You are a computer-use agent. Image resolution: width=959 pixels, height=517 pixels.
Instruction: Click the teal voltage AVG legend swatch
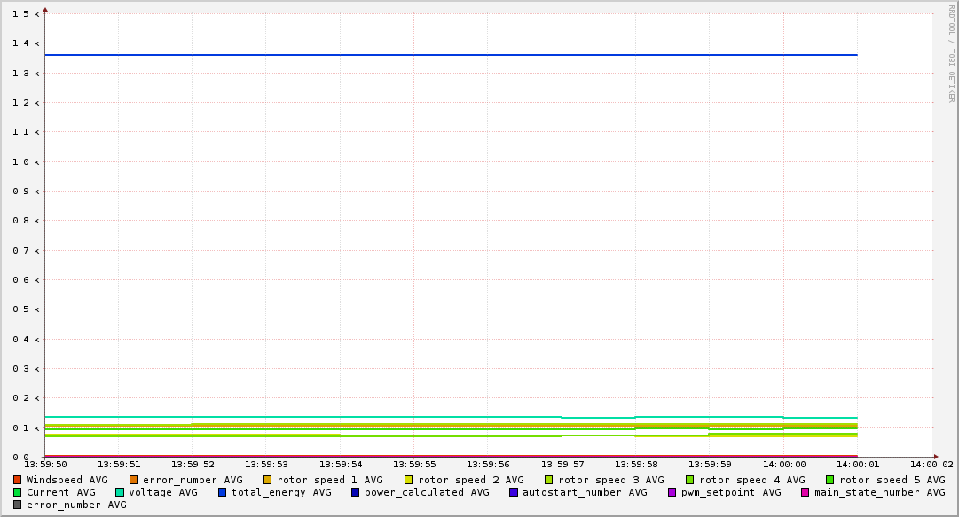pos(120,492)
